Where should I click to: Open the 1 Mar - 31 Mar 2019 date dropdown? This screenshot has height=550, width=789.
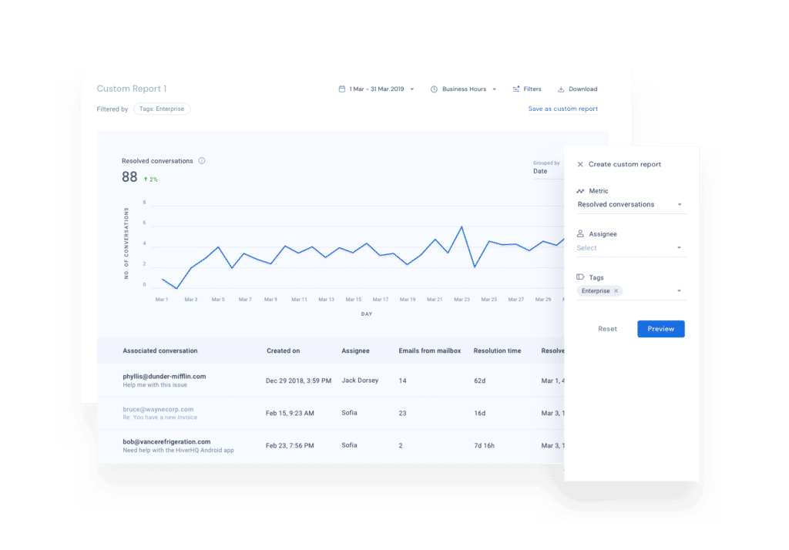pos(376,89)
